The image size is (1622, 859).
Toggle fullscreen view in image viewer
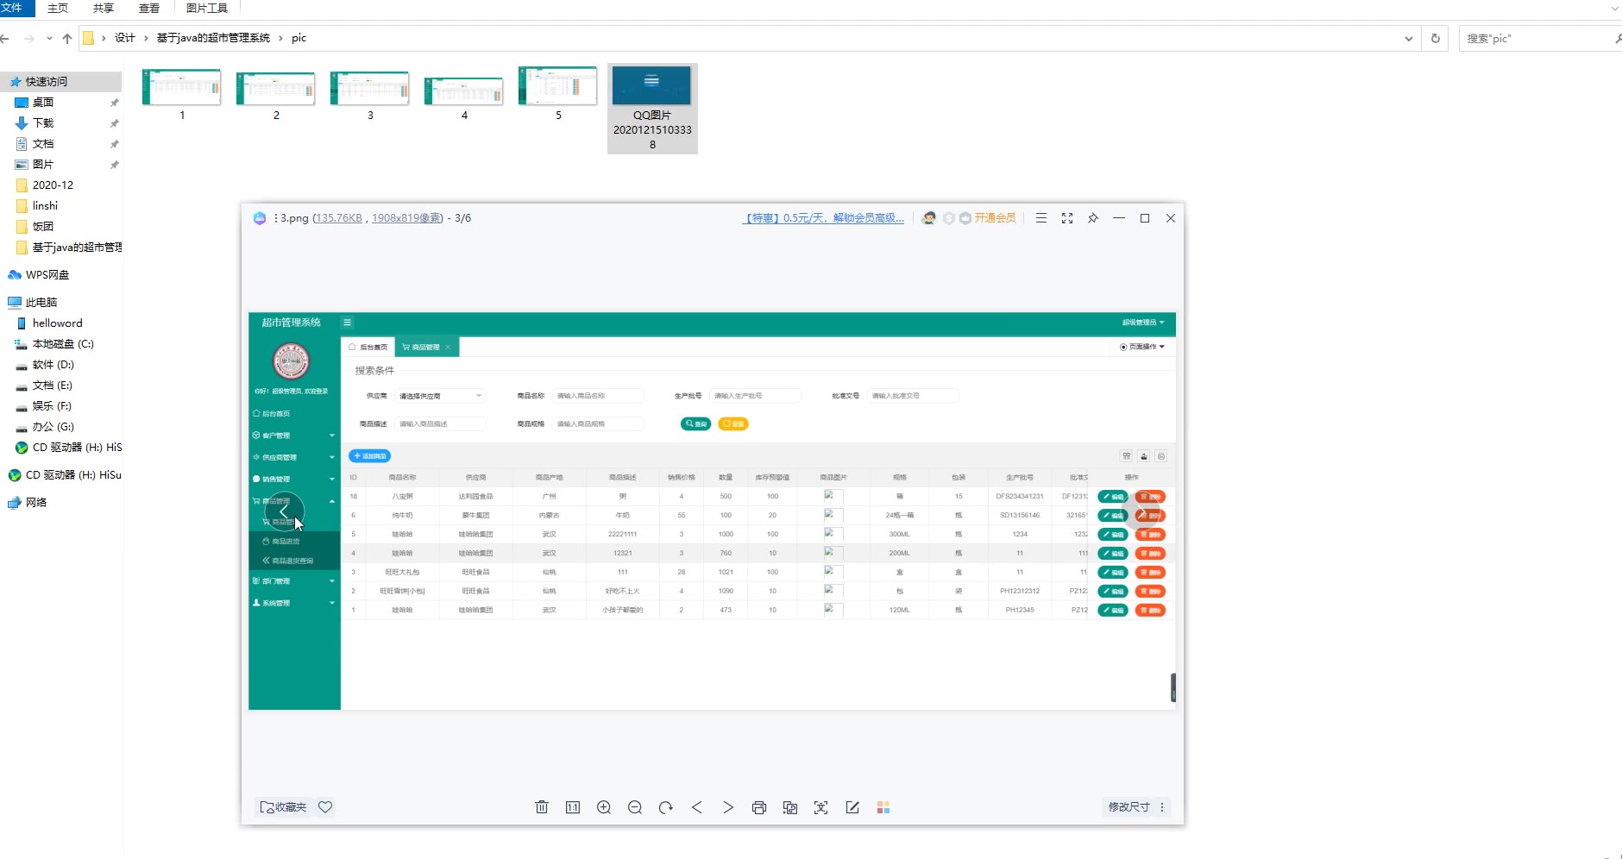click(x=1067, y=218)
